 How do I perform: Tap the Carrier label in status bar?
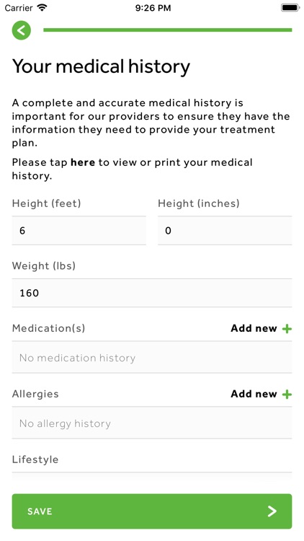[x=19, y=8]
